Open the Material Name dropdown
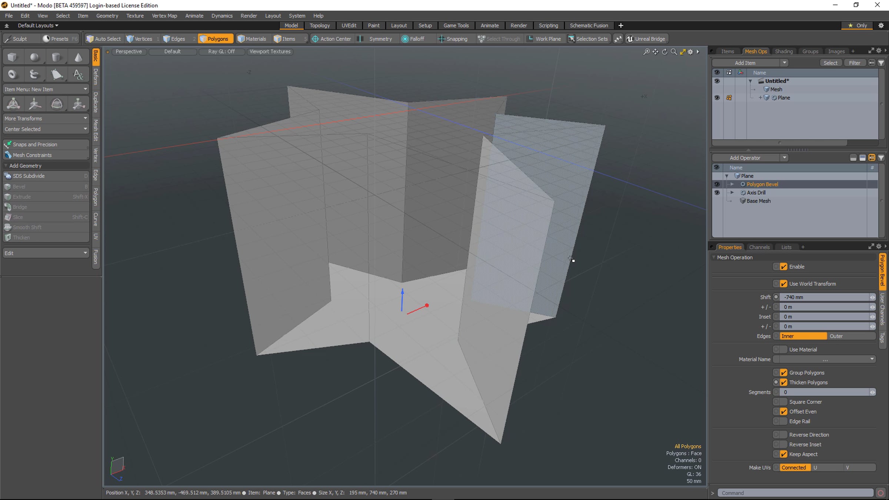 point(825,359)
